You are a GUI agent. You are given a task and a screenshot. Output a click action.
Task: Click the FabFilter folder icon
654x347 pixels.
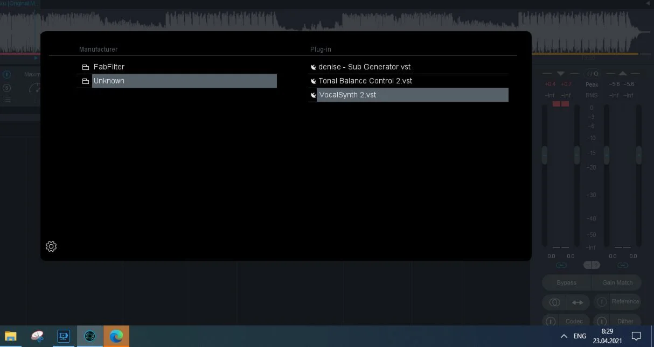tap(85, 67)
